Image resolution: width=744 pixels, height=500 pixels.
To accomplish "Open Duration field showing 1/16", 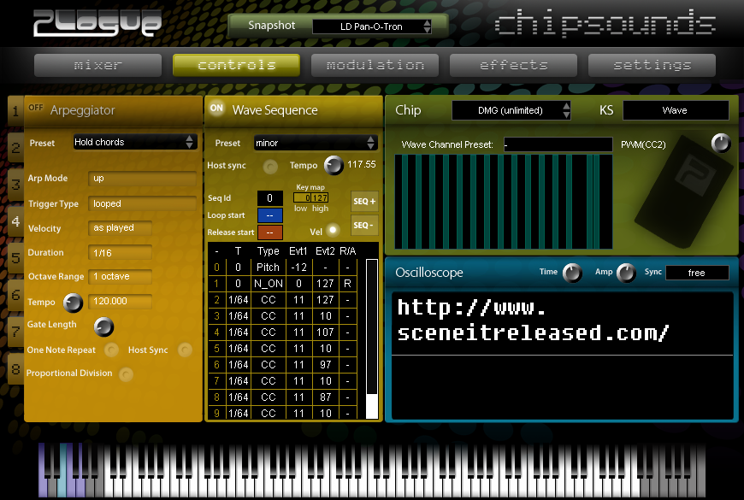I will click(120, 253).
